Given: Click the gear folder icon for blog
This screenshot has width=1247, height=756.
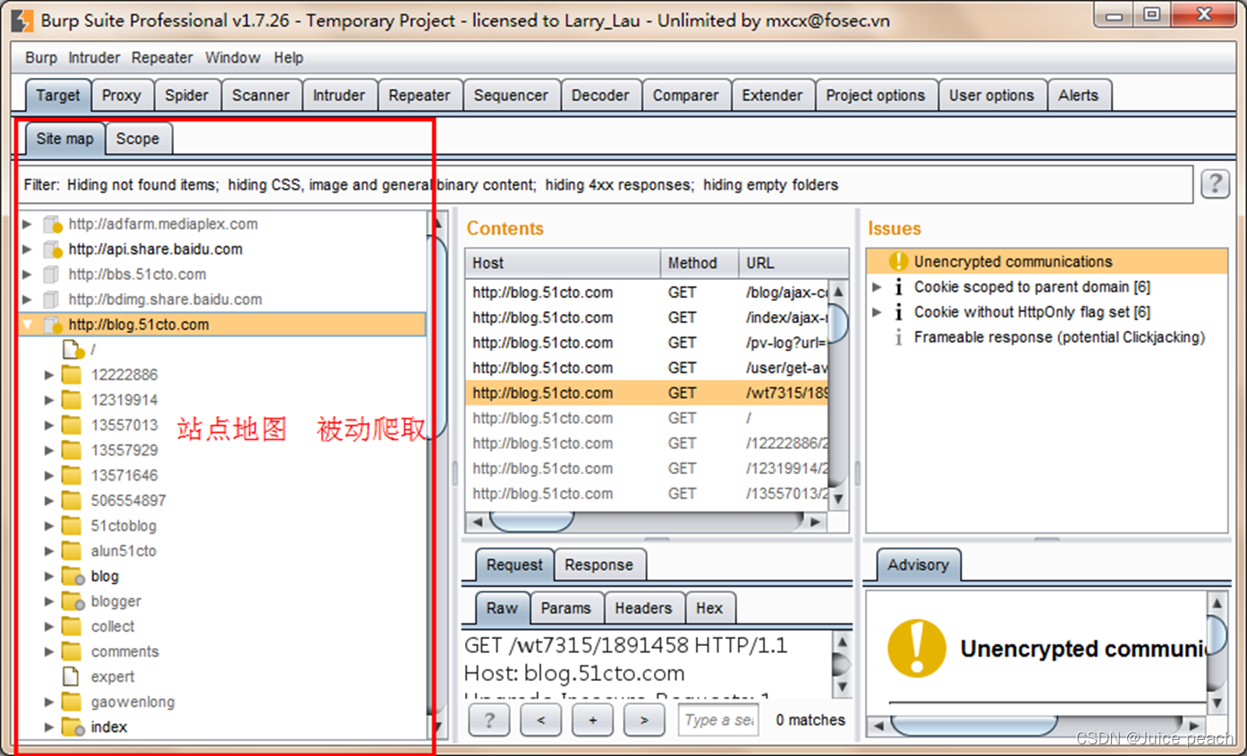Looking at the screenshot, I should point(72,576).
